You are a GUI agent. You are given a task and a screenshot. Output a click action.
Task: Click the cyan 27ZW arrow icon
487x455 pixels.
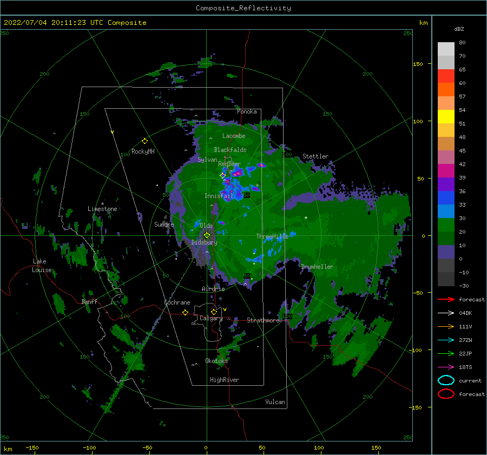tap(446, 340)
